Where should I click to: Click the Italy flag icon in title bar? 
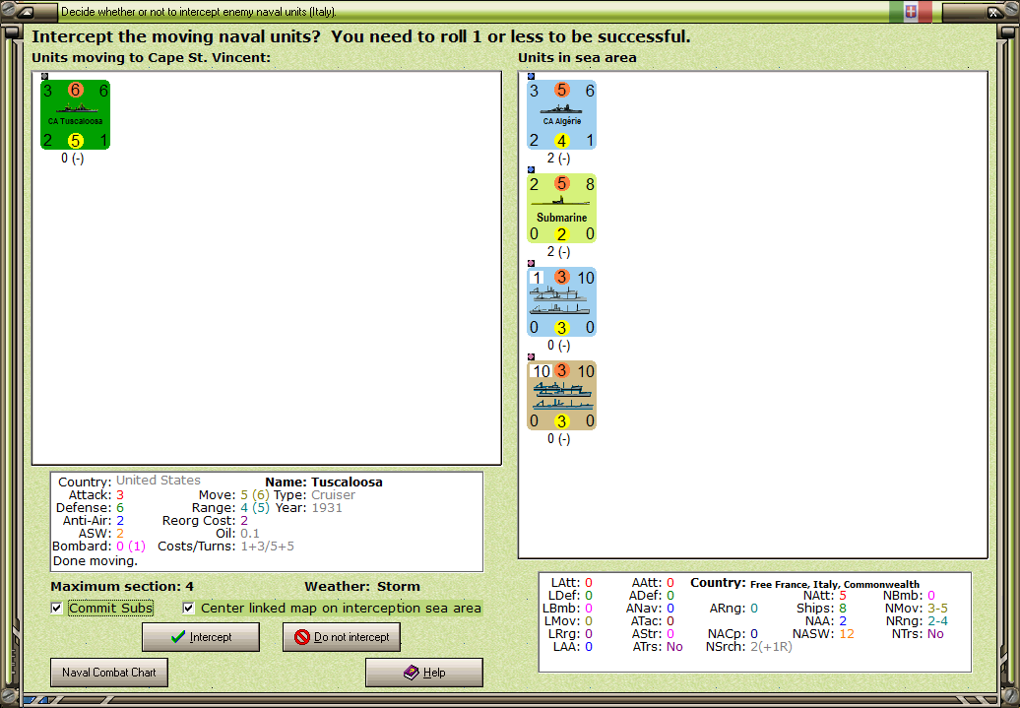(911, 12)
